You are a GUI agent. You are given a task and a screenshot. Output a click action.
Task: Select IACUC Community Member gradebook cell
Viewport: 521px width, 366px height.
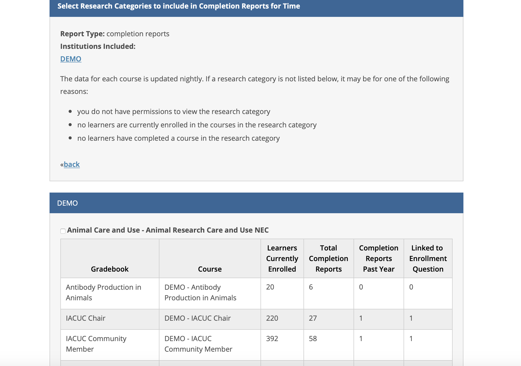110,345
